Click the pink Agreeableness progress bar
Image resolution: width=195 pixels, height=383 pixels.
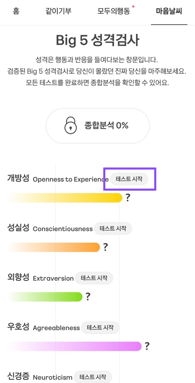coord(74,346)
